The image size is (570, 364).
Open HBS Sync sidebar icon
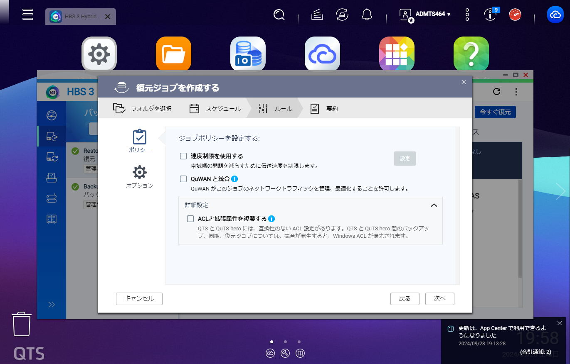pyautogui.click(x=52, y=157)
